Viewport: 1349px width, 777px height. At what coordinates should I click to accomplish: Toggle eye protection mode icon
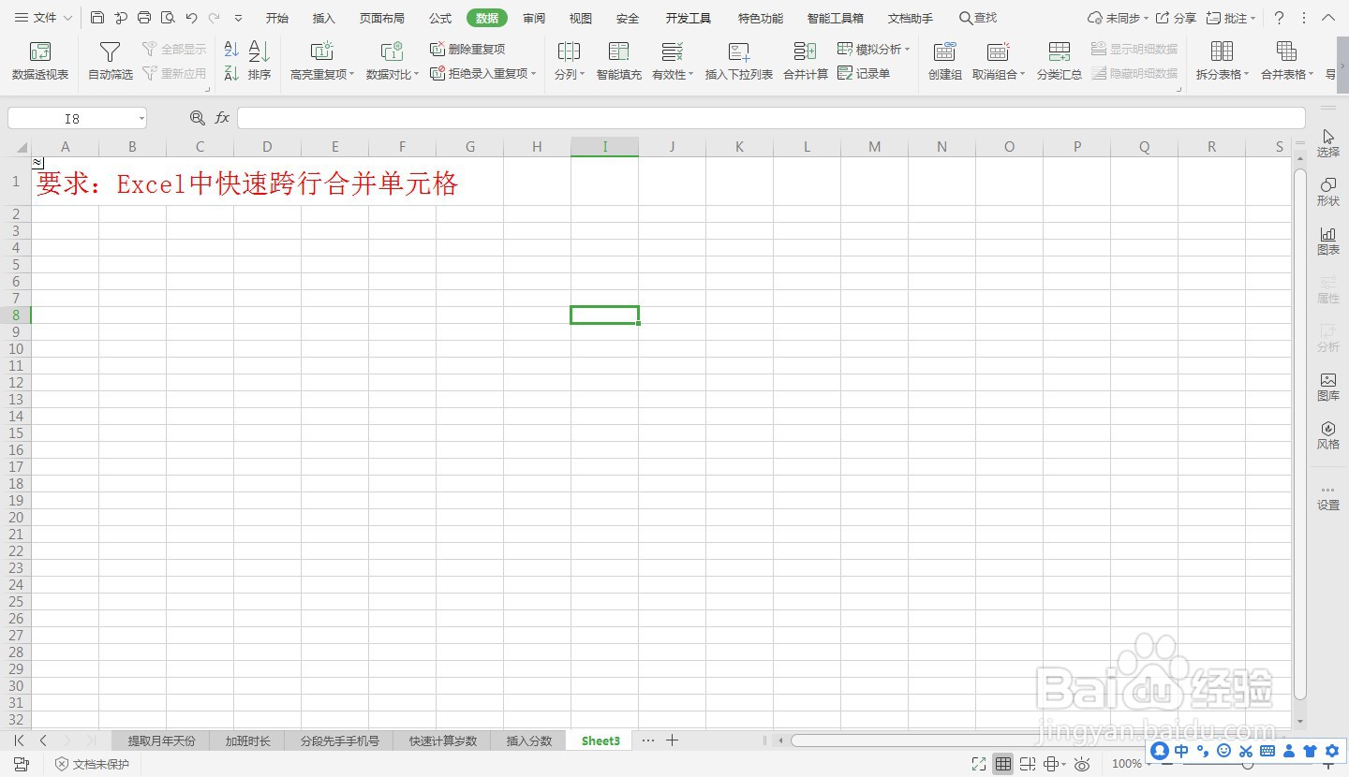(1082, 764)
